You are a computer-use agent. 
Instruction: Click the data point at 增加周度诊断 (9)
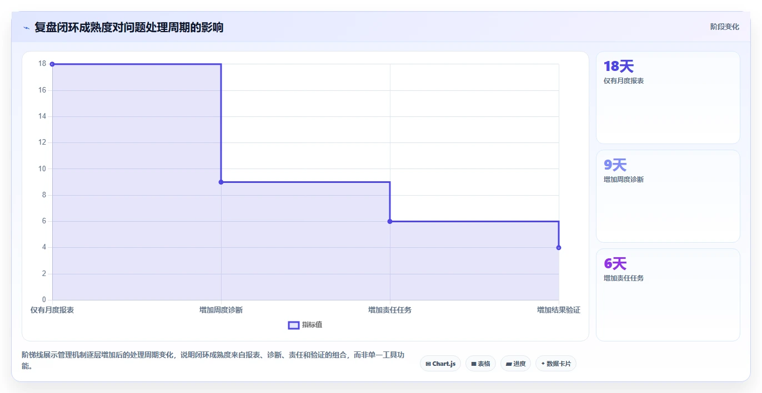221,182
